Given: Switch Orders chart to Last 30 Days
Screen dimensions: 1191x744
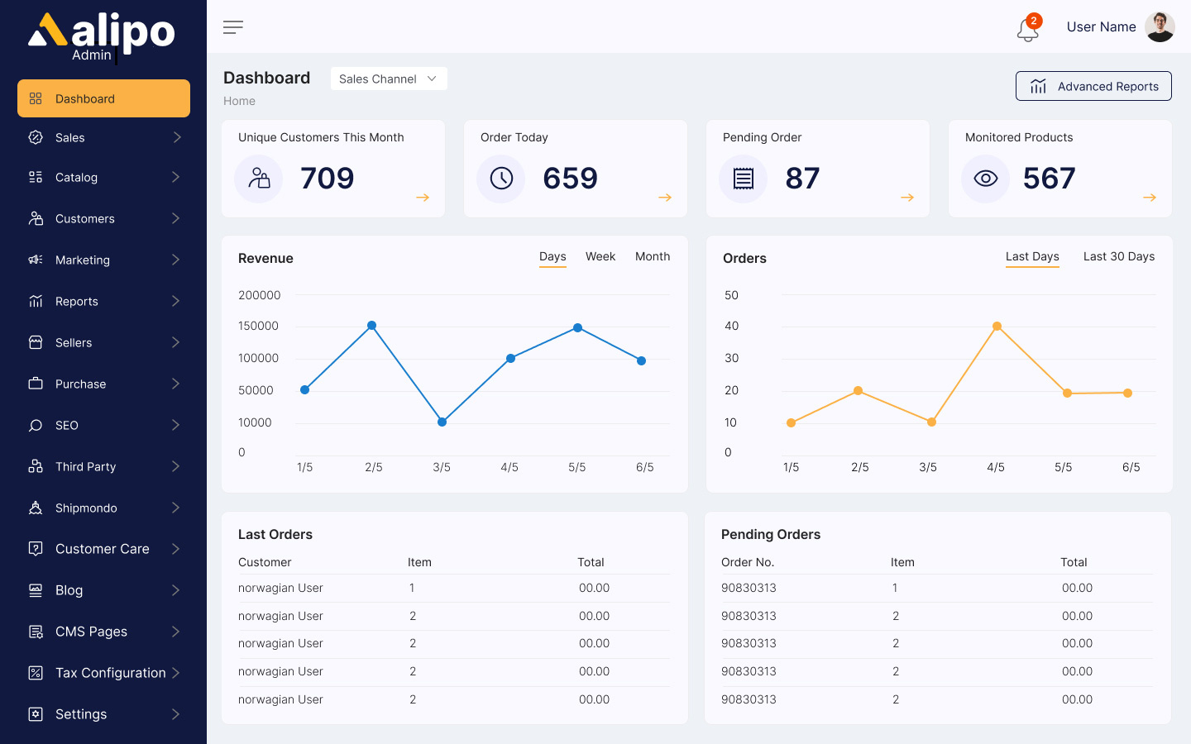Looking at the screenshot, I should tap(1118, 257).
